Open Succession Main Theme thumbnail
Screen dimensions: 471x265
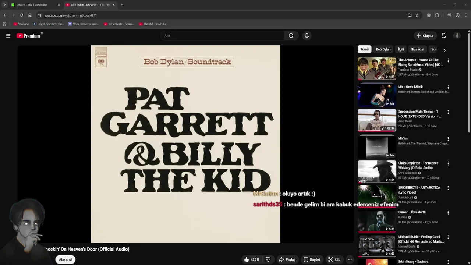tap(377, 120)
